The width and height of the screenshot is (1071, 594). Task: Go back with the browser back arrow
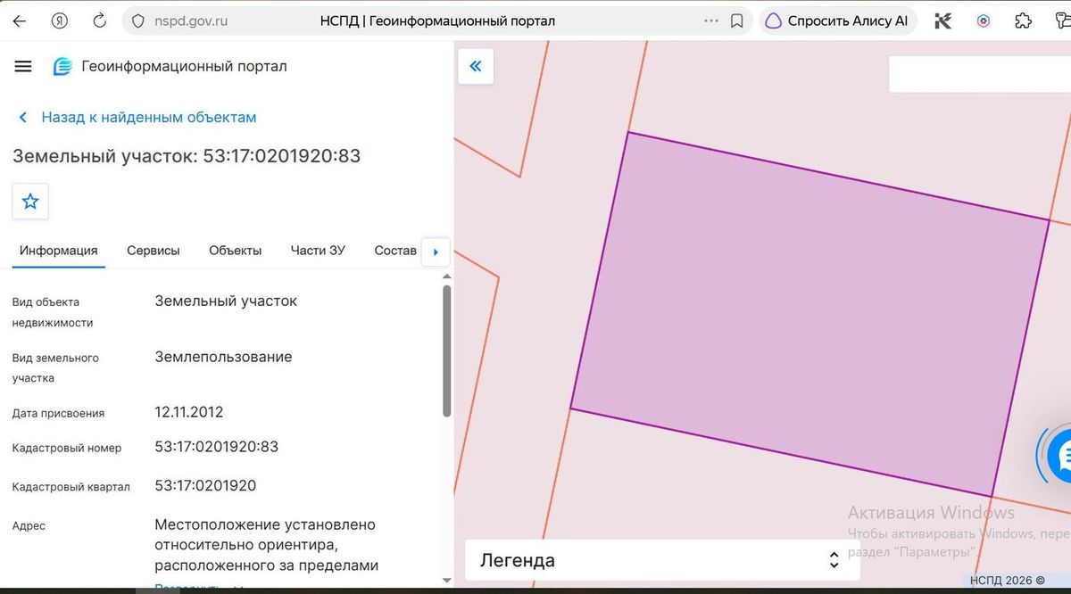pos(19,21)
